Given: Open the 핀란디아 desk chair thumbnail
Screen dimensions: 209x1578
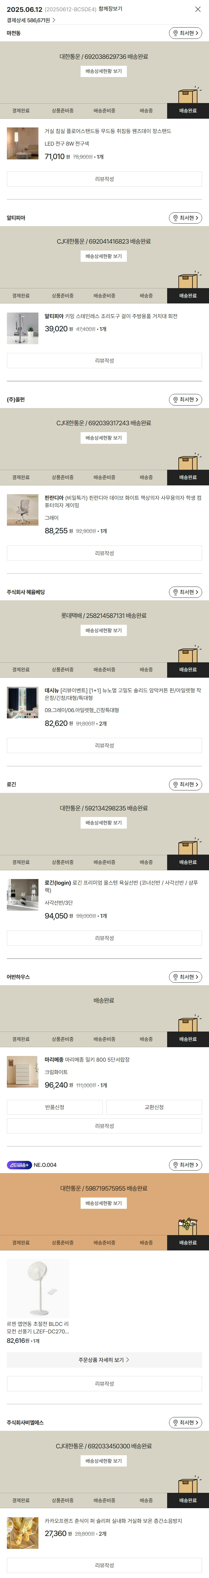Looking at the screenshot, I should pyautogui.click(x=22, y=510).
